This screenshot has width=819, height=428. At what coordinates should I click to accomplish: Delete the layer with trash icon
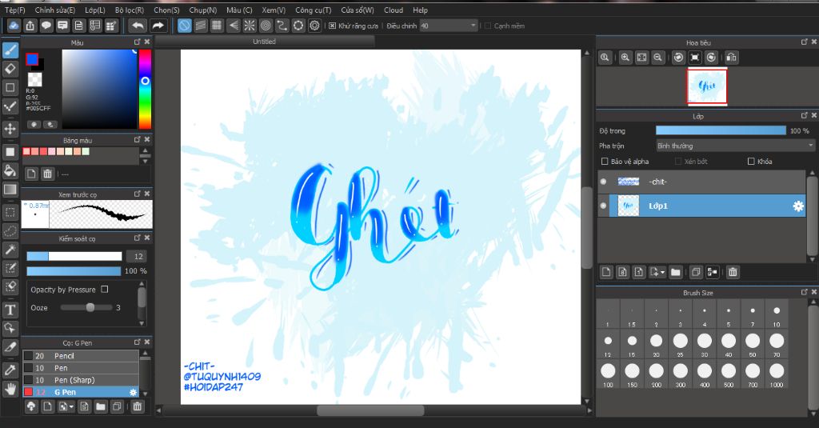[733, 272]
